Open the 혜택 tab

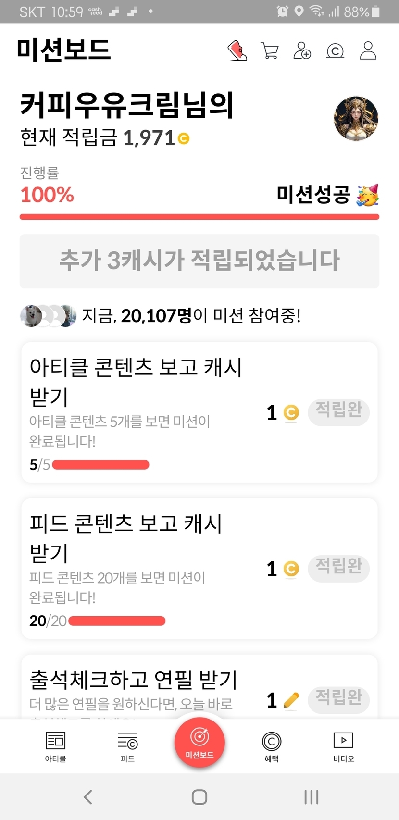[272, 746]
